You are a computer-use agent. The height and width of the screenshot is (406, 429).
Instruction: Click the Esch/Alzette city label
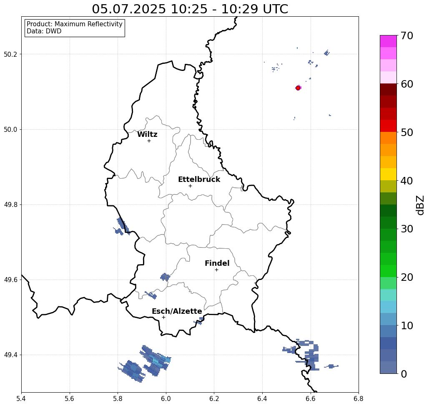click(x=177, y=311)
